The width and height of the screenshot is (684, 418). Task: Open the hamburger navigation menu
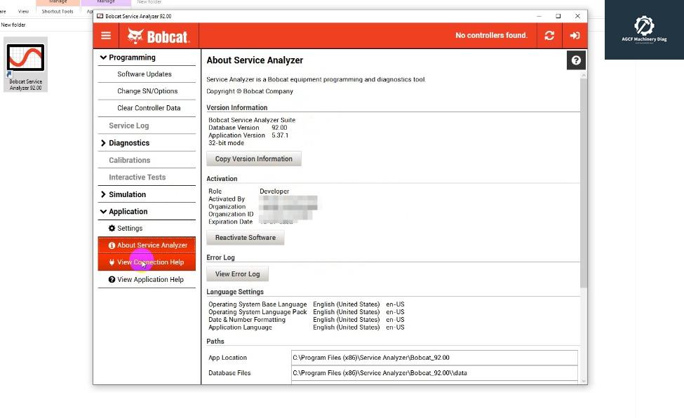pos(106,36)
